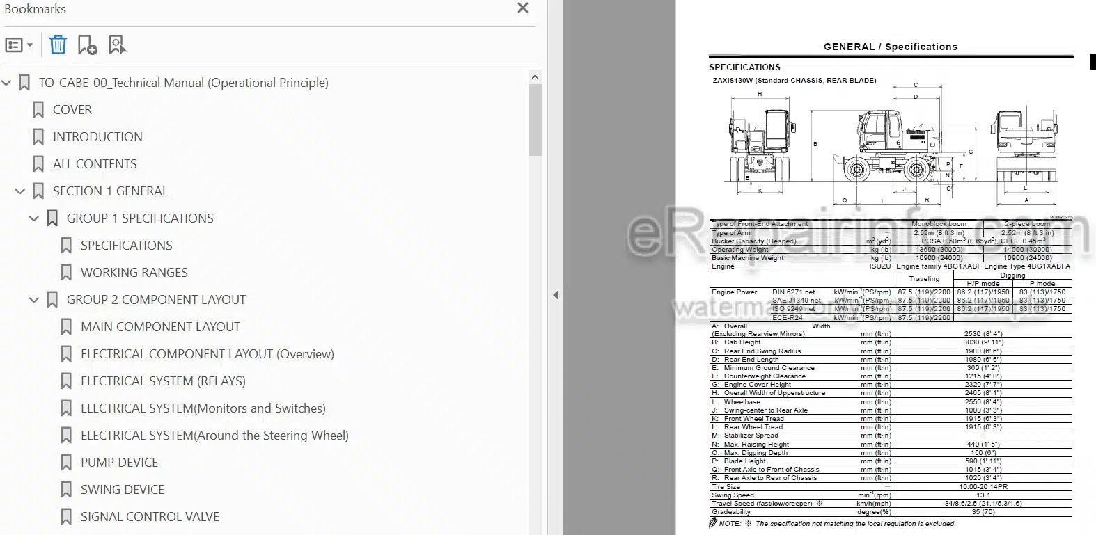Click bookmark icon beside SWING DEVICE

click(x=66, y=490)
